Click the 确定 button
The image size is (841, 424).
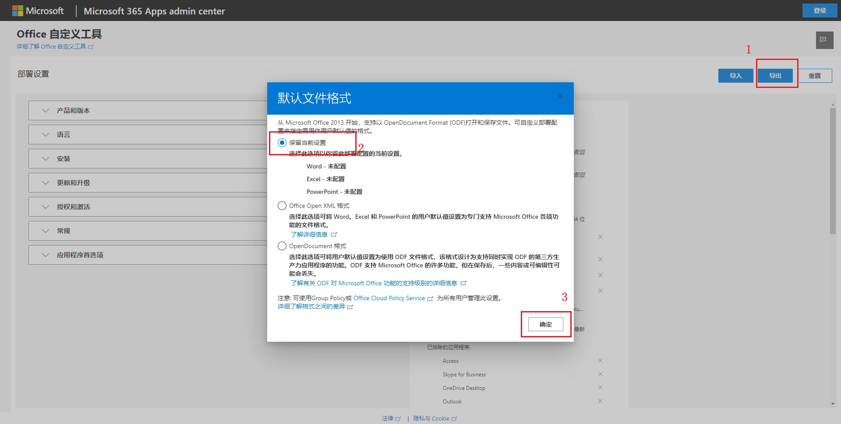tap(545, 324)
